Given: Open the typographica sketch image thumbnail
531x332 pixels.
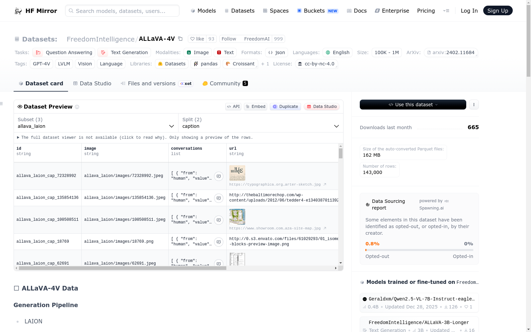Looking at the screenshot, I should click(237, 173).
